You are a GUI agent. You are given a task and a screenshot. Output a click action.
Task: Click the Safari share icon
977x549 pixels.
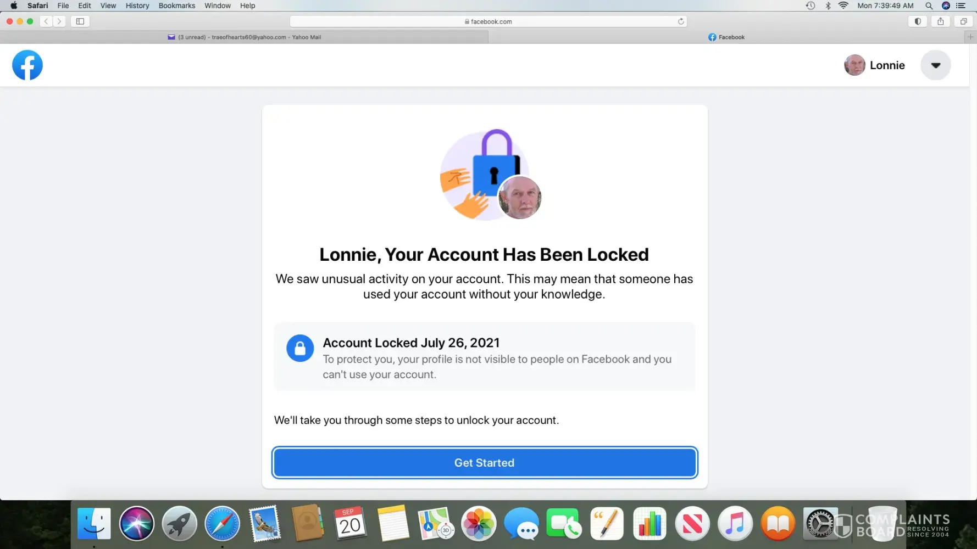click(941, 21)
